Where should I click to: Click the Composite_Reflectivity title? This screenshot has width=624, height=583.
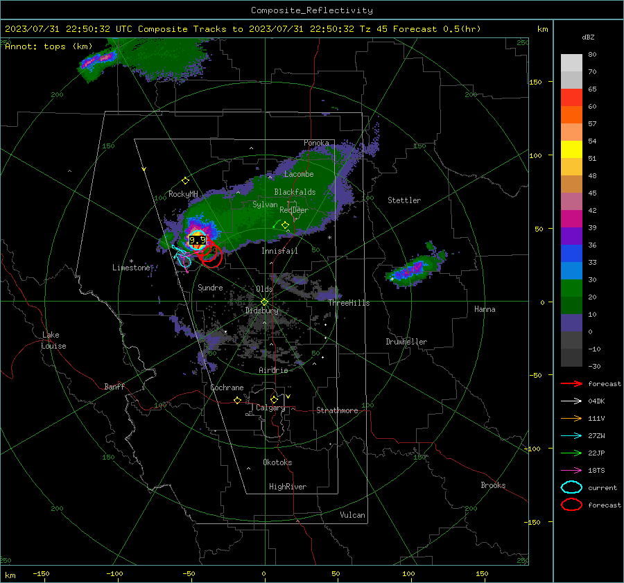click(x=312, y=10)
